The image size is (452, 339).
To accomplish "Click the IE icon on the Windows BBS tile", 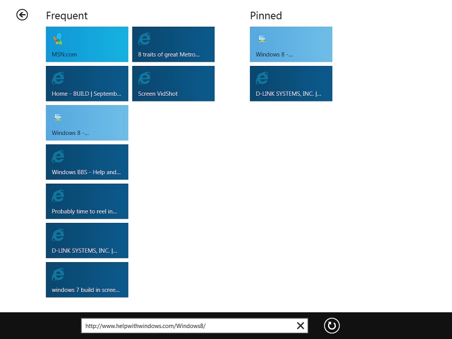I will 58,156.
